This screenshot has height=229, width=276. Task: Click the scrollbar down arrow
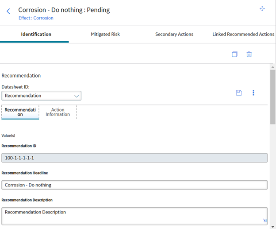[x=273, y=227]
